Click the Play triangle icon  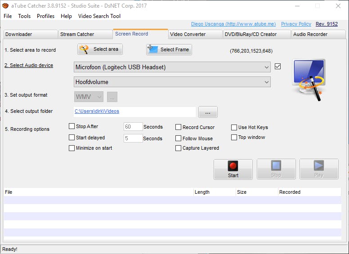(319, 166)
